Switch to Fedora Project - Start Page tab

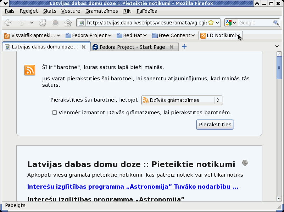tap(132, 47)
